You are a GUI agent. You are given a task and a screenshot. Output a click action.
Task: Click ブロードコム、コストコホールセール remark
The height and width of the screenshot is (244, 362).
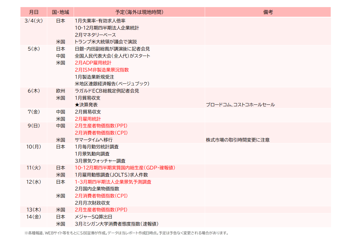240,105
